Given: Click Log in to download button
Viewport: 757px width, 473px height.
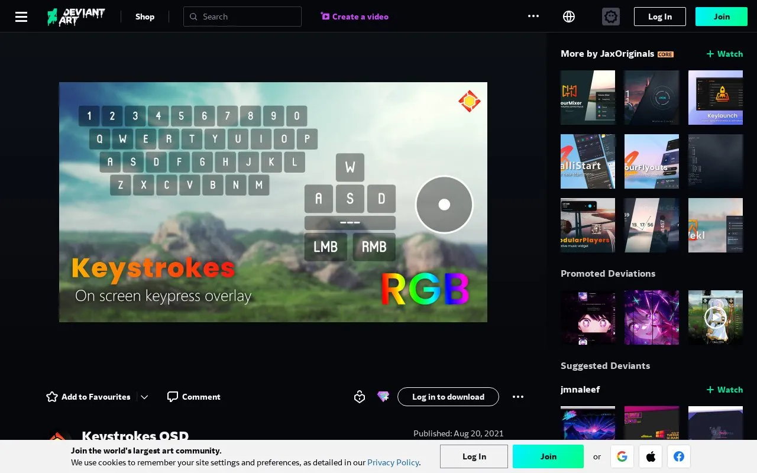Looking at the screenshot, I should [x=448, y=397].
